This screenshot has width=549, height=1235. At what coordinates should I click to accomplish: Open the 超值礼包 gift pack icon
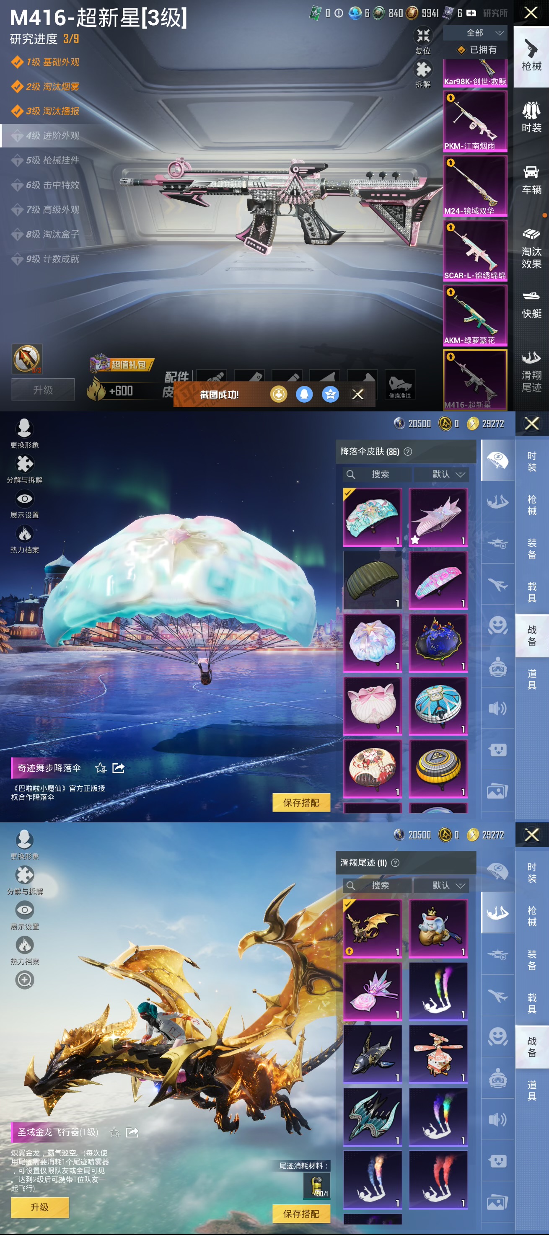click(x=122, y=364)
